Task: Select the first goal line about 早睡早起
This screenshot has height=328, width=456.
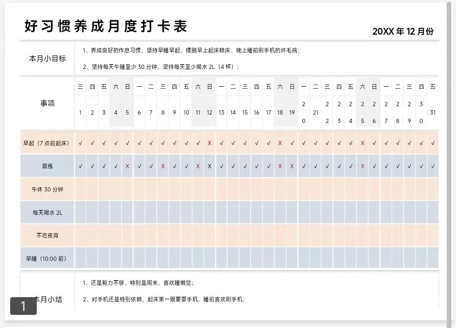Action: coord(191,50)
